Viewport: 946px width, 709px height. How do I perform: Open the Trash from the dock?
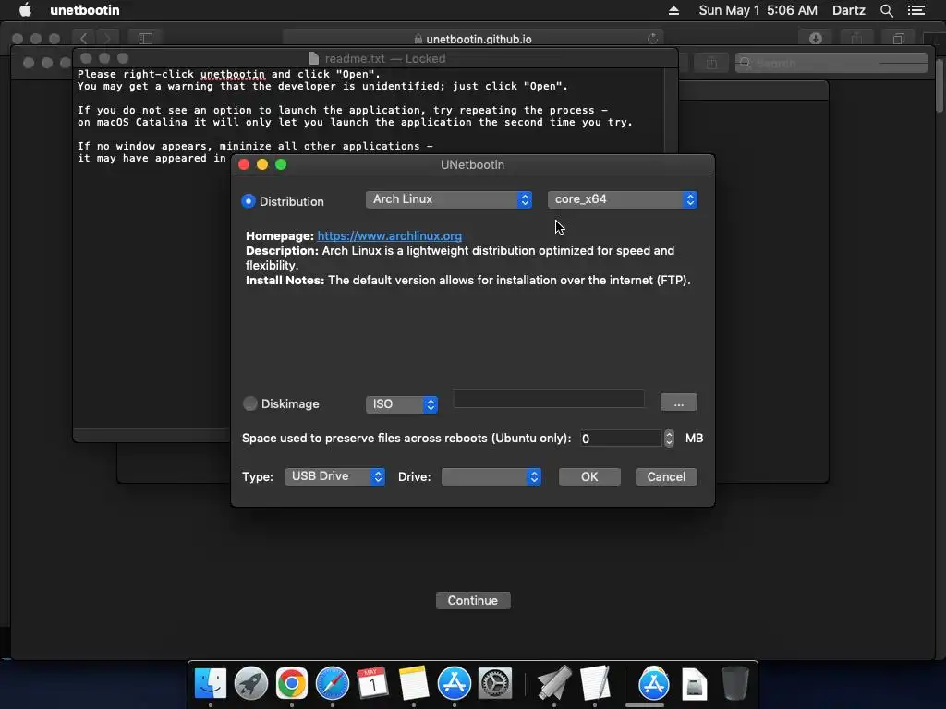(x=734, y=684)
